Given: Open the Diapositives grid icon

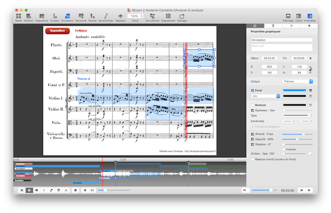Looking at the screenshot, I should [x=168, y=16].
